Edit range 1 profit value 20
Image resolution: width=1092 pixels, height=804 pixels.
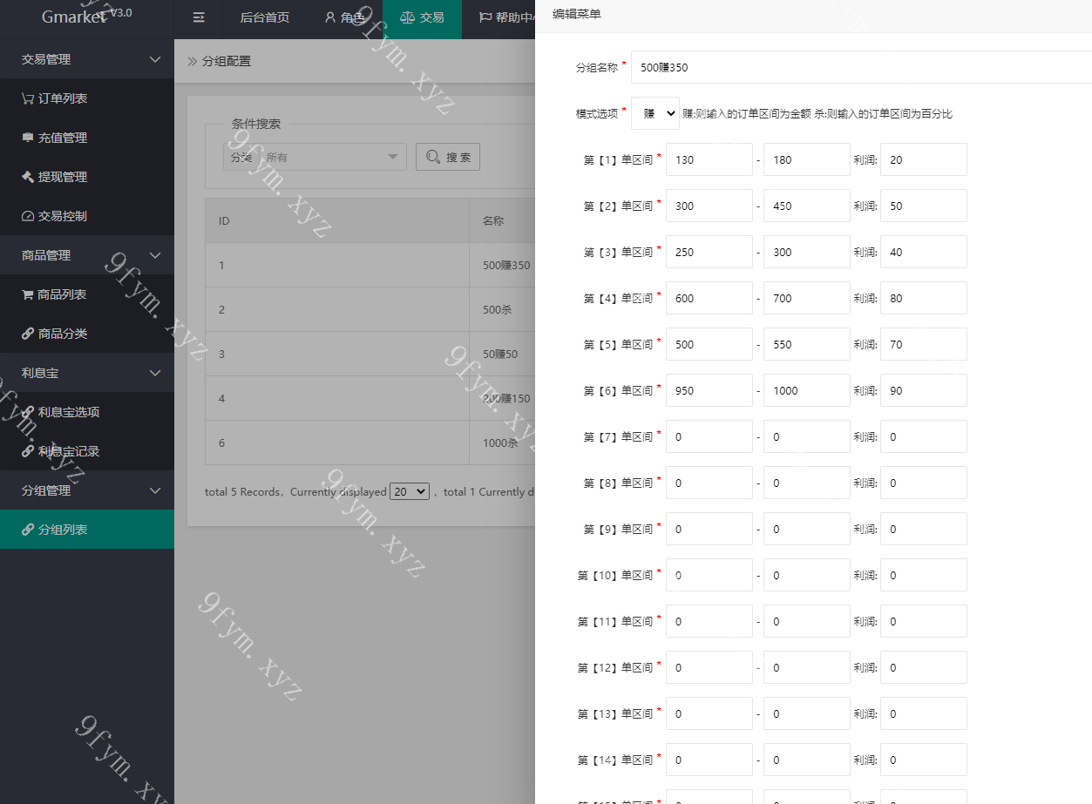(x=924, y=159)
